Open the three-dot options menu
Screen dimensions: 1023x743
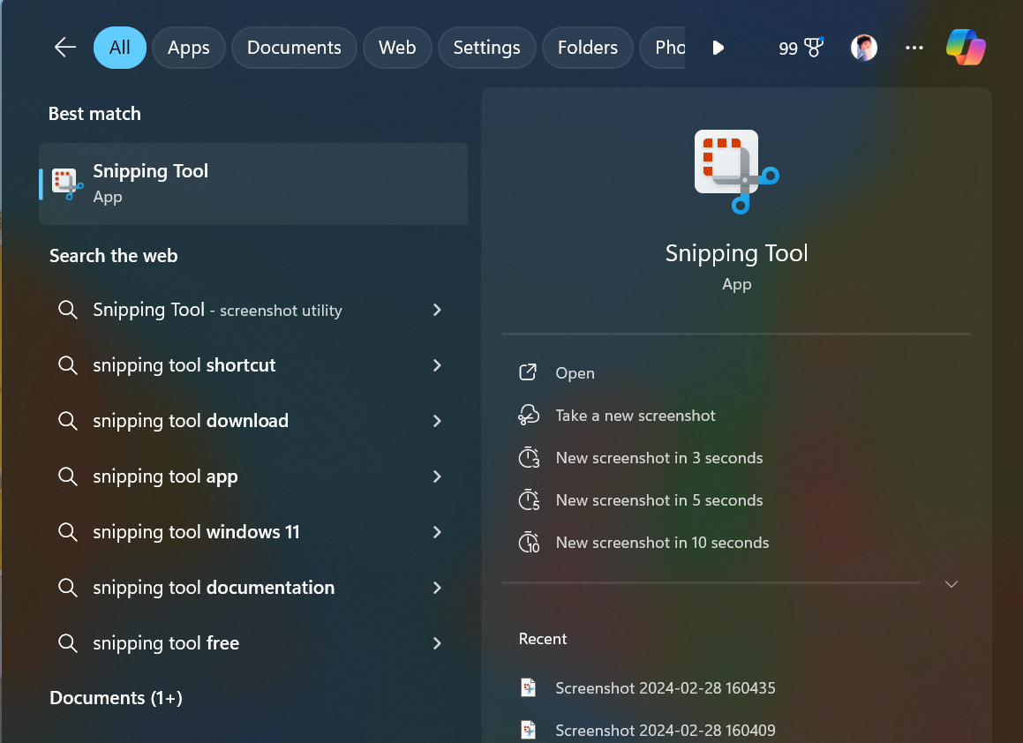click(x=914, y=48)
